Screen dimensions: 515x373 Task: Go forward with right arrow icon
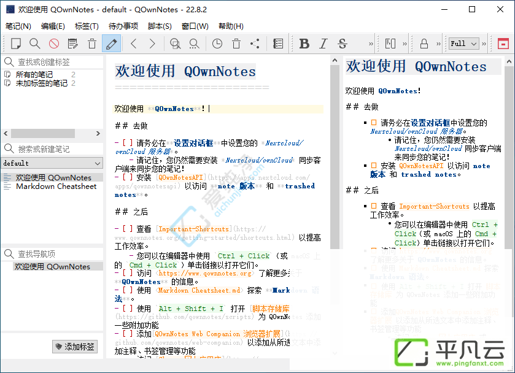tap(152, 44)
